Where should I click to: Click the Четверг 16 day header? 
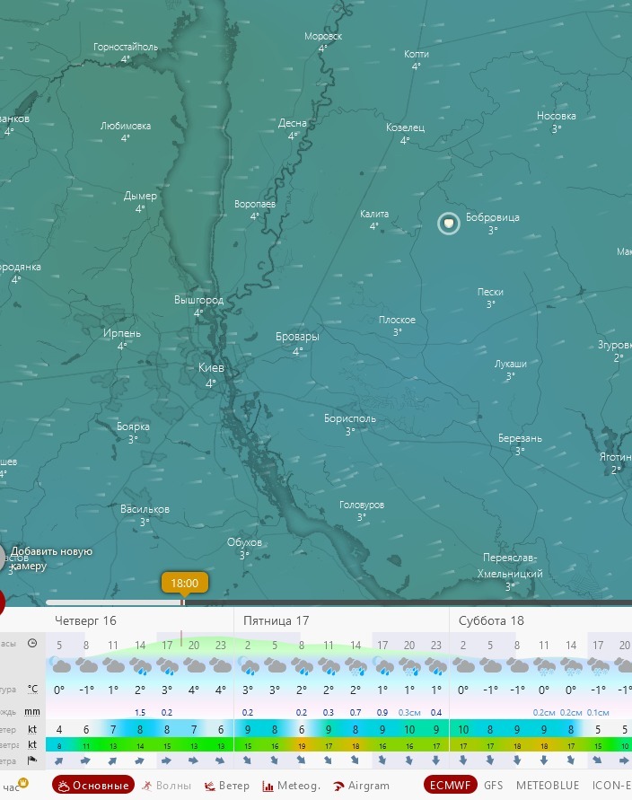85,620
